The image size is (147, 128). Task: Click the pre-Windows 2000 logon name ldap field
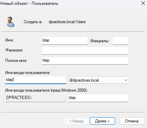98,98
